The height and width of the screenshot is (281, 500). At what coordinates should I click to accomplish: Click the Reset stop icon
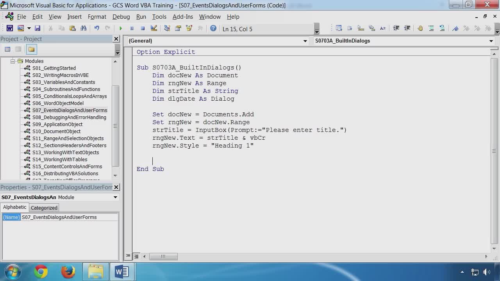tap(143, 28)
